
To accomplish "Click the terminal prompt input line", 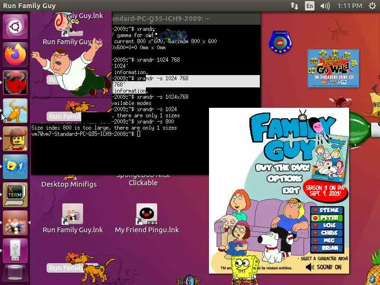I will point(86,134).
